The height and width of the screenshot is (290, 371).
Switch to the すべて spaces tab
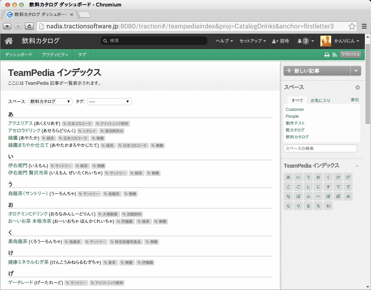click(x=297, y=101)
